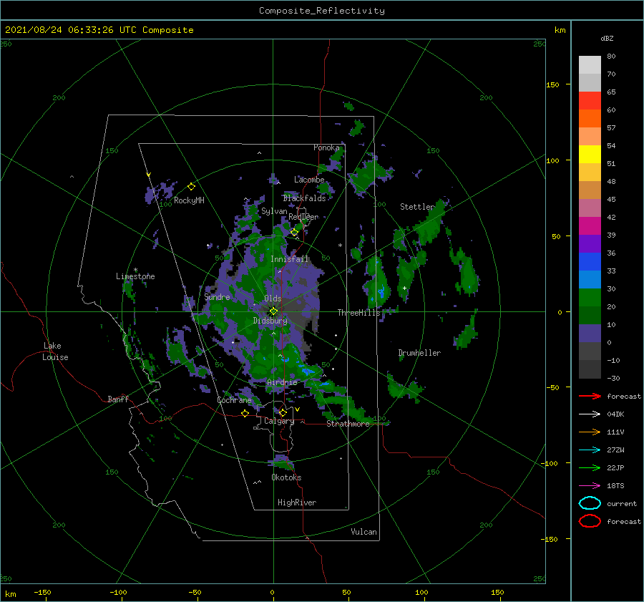Click the yellow radar-center diamond near Olds

[x=273, y=311]
